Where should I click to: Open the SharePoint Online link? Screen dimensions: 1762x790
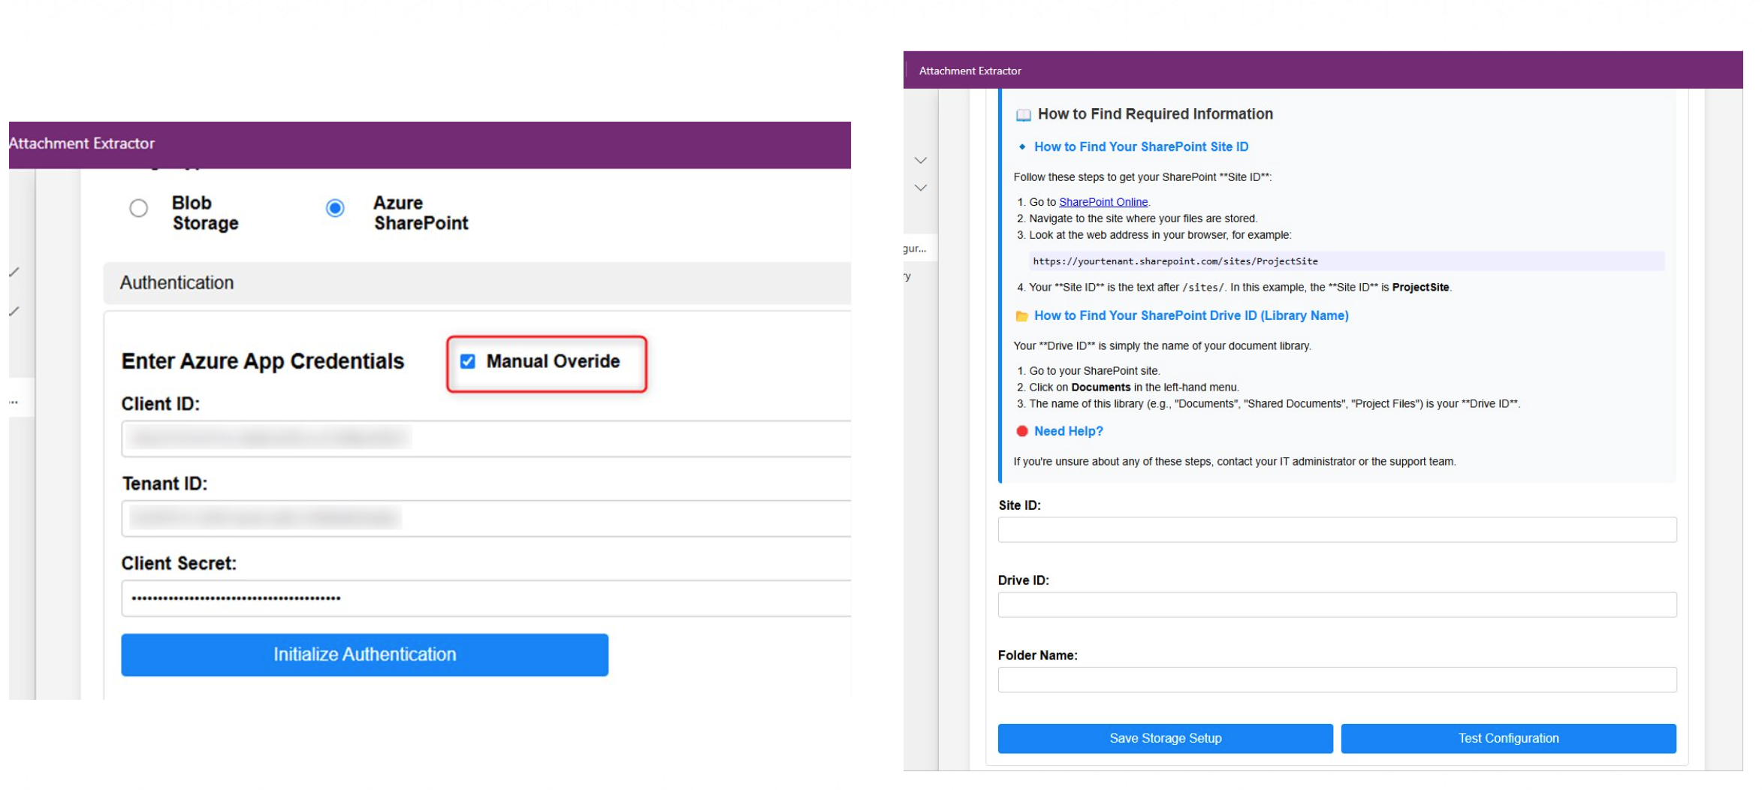click(x=1103, y=202)
